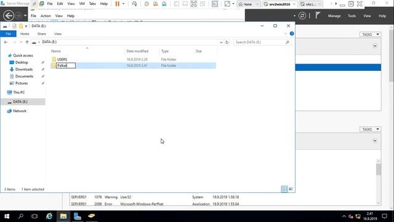The width and height of the screenshot is (394, 222).
Task: Switch to large icons view in status bar
Action: pyautogui.click(x=291, y=189)
